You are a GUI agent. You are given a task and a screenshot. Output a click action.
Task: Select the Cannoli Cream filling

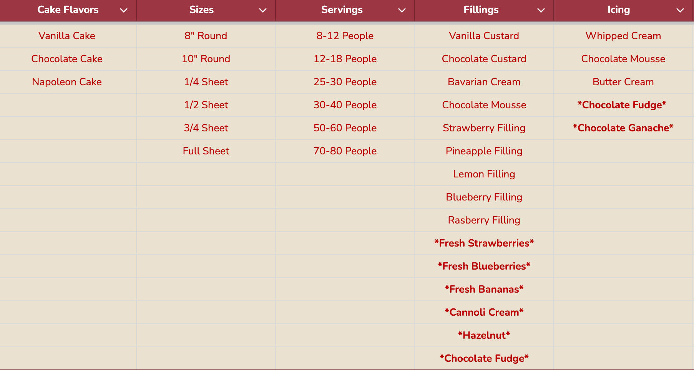pos(484,312)
